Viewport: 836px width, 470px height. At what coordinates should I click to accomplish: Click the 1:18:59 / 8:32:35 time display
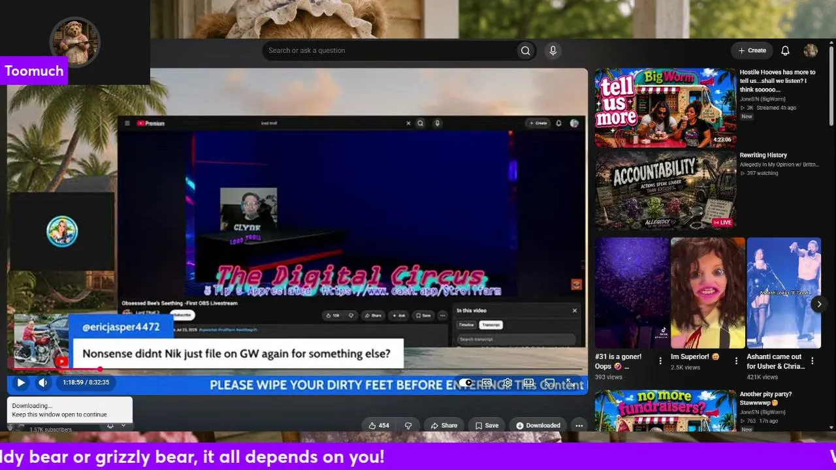[x=86, y=383]
